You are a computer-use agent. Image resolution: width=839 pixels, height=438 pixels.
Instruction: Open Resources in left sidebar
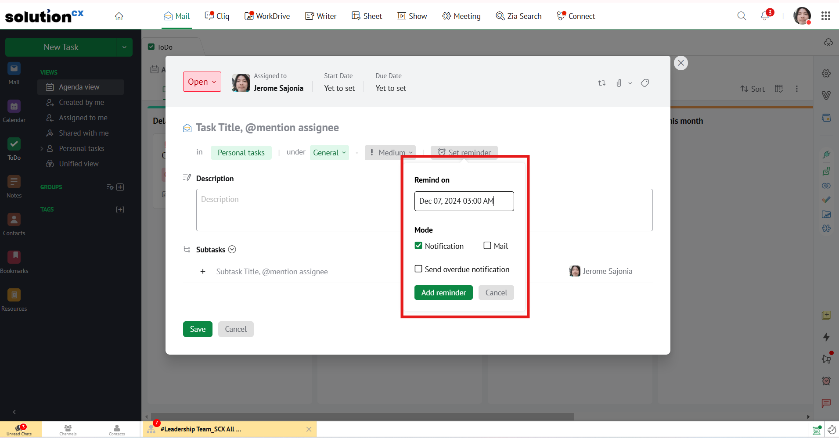[14, 300]
